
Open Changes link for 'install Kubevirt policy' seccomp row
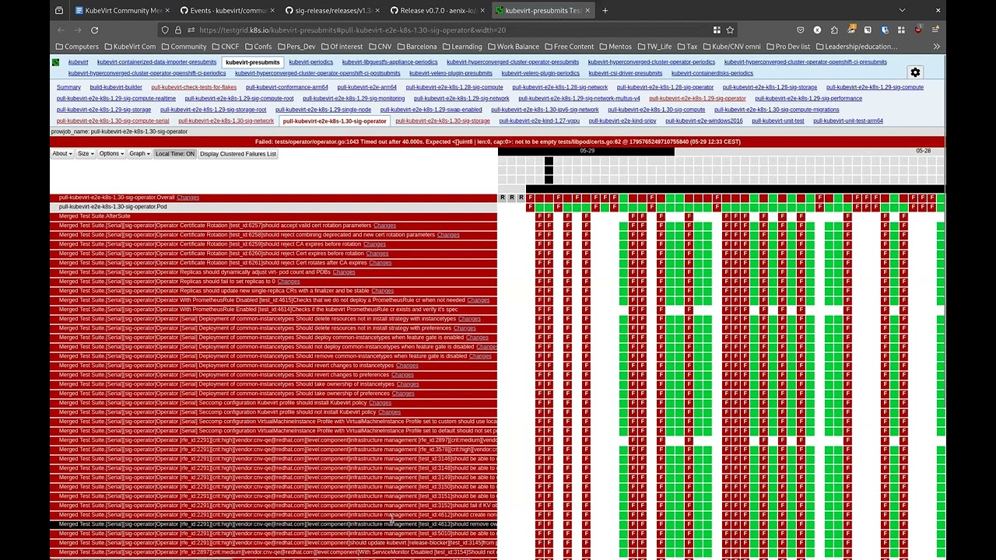pos(380,403)
